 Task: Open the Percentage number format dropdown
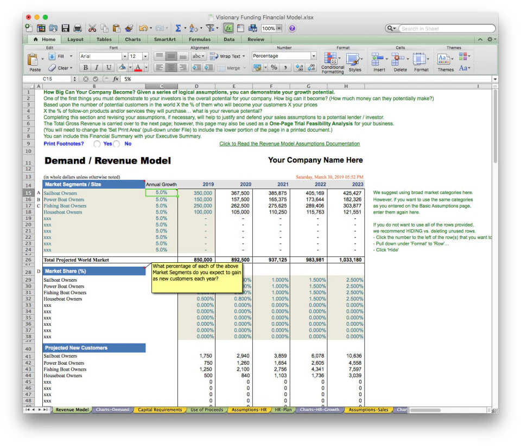click(314, 55)
